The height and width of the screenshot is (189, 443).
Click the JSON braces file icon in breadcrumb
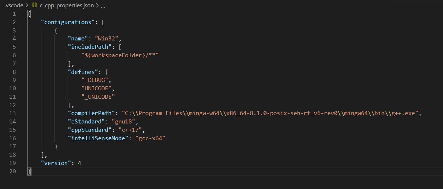[35, 6]
